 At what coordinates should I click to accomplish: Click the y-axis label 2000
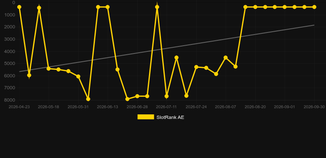[10, 27]
